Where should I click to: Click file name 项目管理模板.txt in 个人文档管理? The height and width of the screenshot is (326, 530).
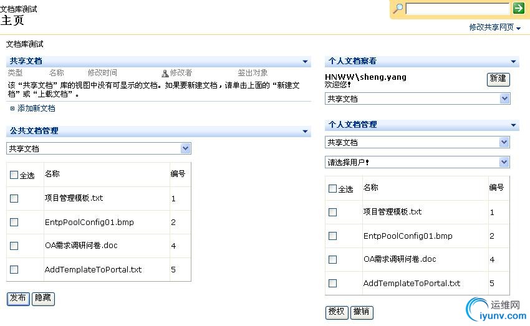click(x=392, y=212)
